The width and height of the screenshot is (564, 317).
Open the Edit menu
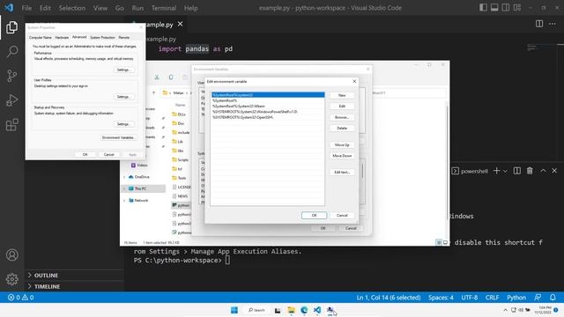tap(45, 8)
